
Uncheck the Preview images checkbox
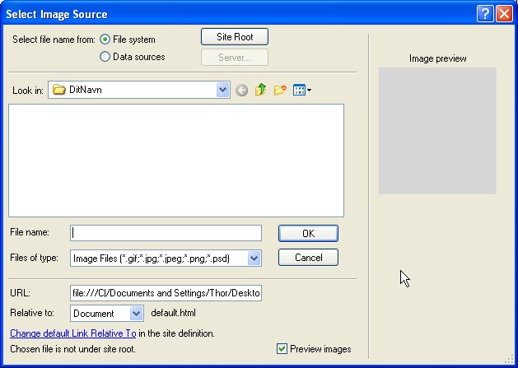[282, 349]
